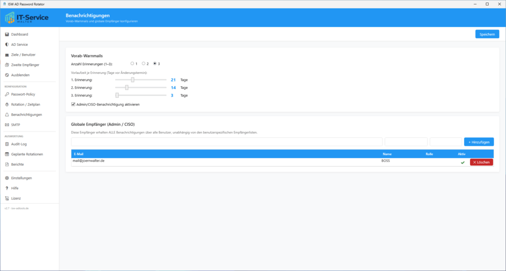Image resolution: width=506 pixels, height=271 pixels.
Task: Open the Dashboard icon in sidebar
Action: point(7,34)
